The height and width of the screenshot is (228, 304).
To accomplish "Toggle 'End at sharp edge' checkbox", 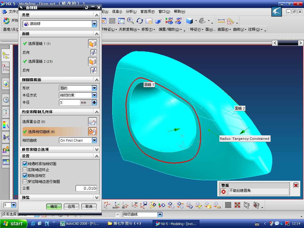I will [x=25, y=170].
